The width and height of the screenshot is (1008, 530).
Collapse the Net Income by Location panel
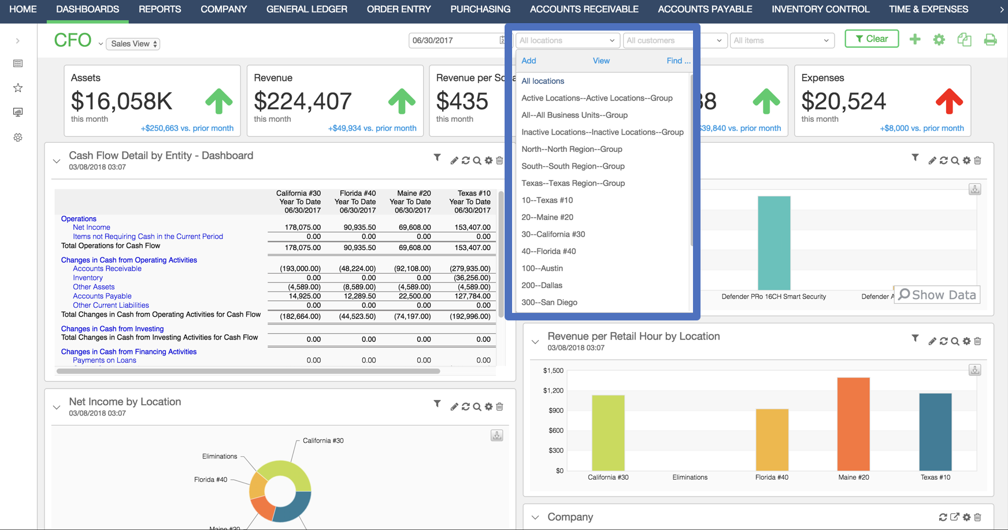[x=56, y=406]
